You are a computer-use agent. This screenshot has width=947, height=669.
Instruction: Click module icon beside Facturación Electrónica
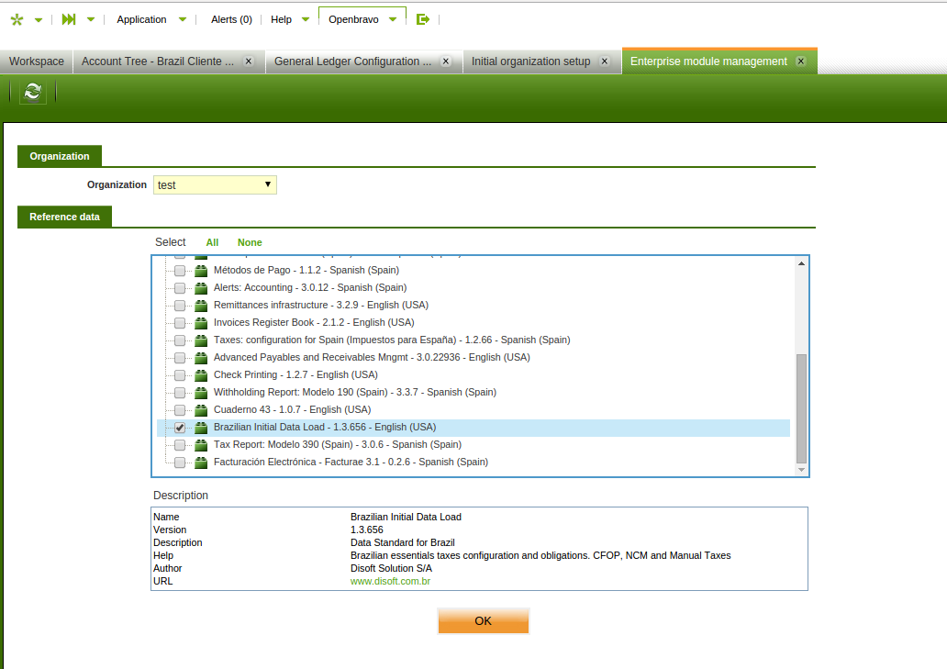201,463
